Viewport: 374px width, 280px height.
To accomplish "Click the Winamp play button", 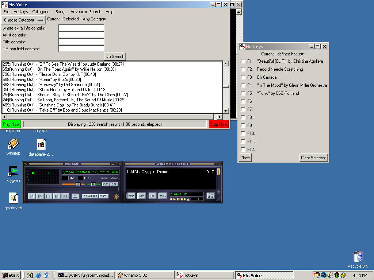I will tap(40, 196).
